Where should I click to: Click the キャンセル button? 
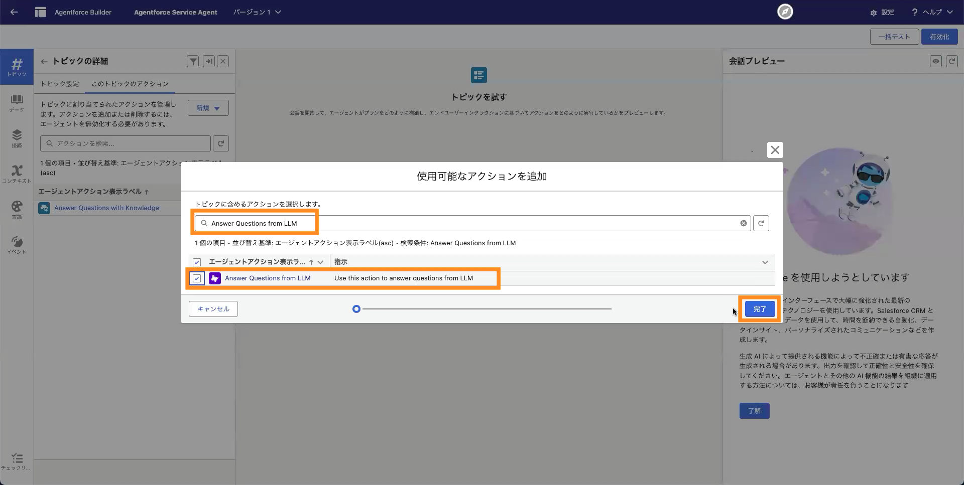coord(213,309)
